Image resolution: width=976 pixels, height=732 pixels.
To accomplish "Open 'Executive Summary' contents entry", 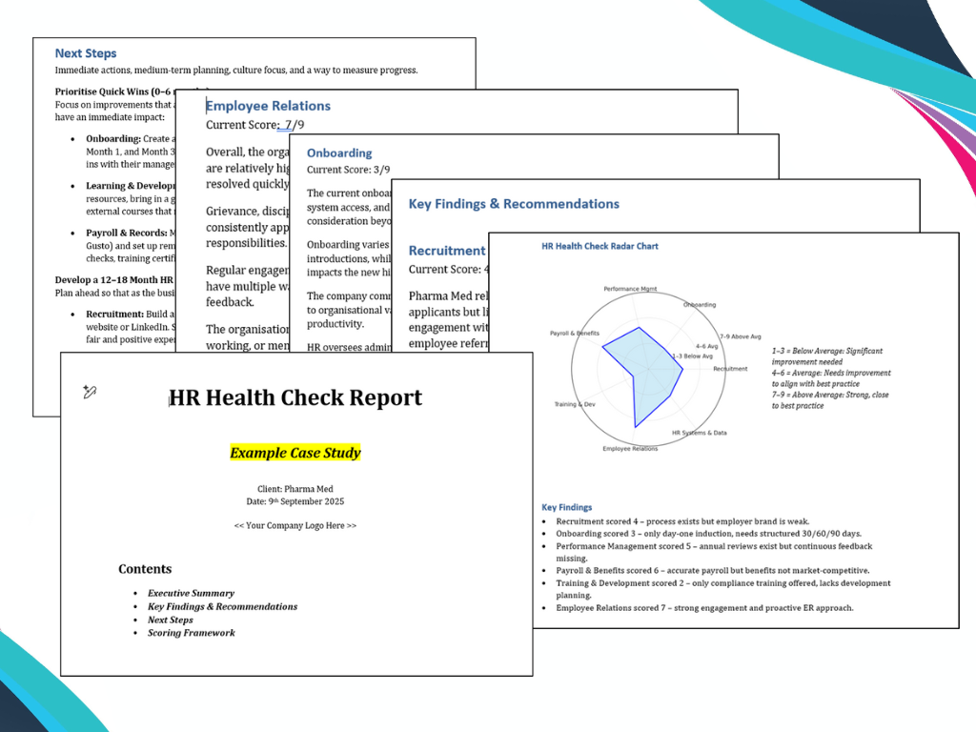I will [x=191, y=593].
